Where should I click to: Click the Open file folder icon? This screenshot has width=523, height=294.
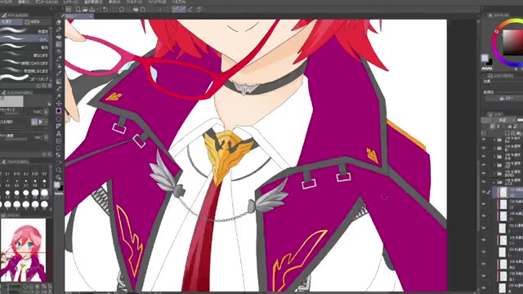tap(85, 9)
